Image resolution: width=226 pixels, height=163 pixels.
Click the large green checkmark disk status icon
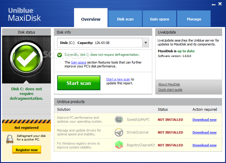[26, 58]
